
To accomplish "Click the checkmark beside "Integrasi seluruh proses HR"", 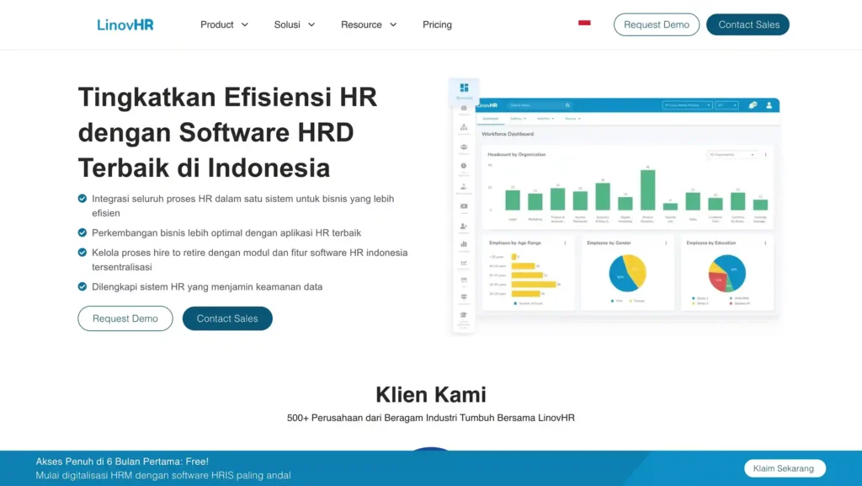I will click(82, 199).
